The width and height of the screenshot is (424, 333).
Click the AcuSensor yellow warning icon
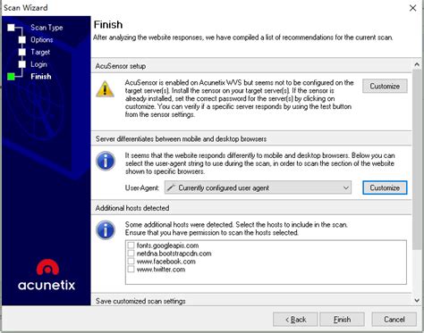click(x=105, y=89)
